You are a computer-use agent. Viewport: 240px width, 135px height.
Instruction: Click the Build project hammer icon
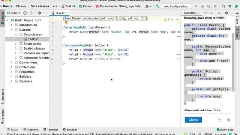[157, 6]
